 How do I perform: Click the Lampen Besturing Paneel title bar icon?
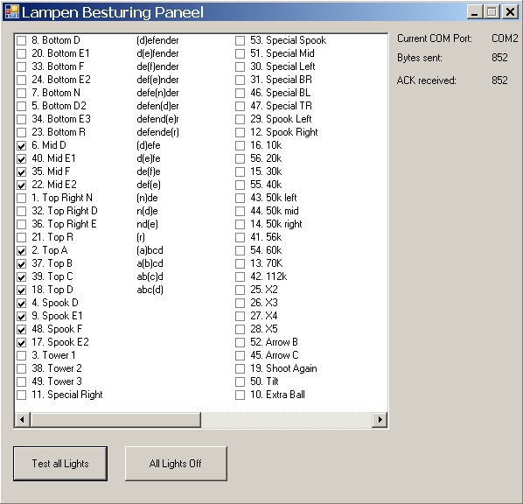click(x=12, y=12)
